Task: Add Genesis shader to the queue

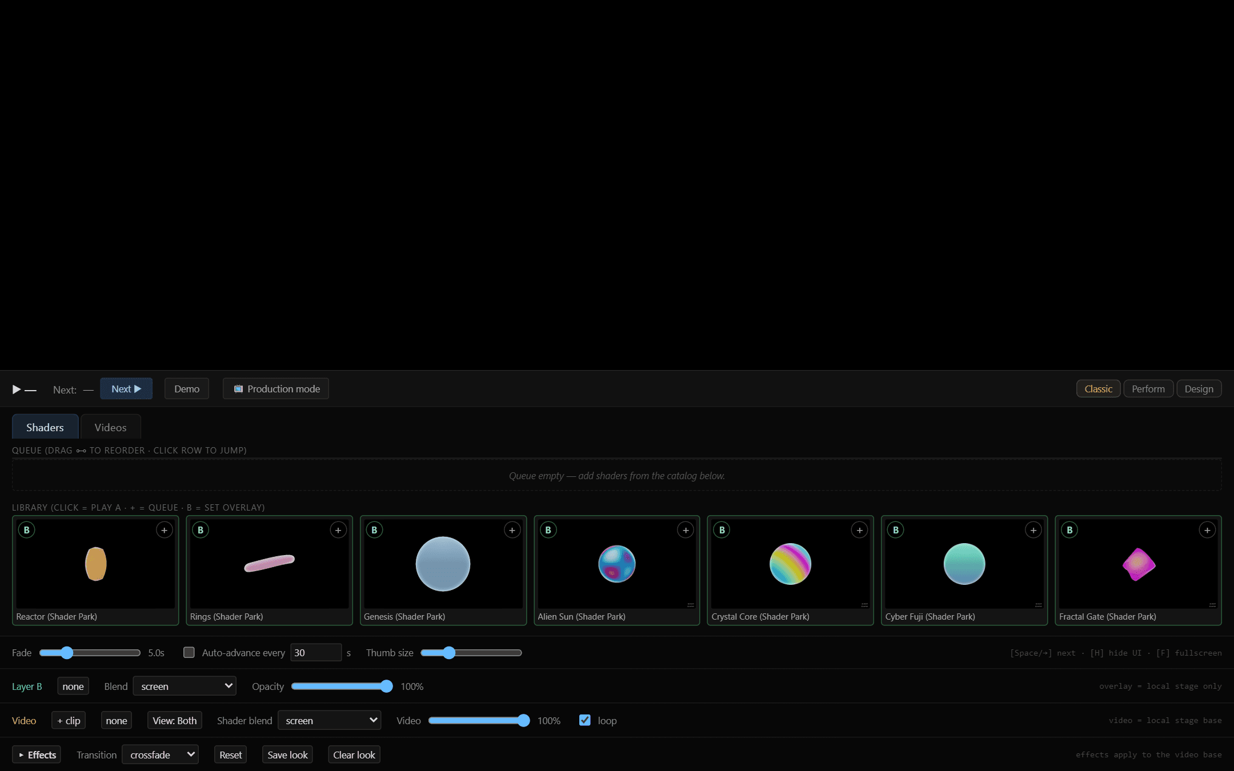Action: [x=512, y=530]
